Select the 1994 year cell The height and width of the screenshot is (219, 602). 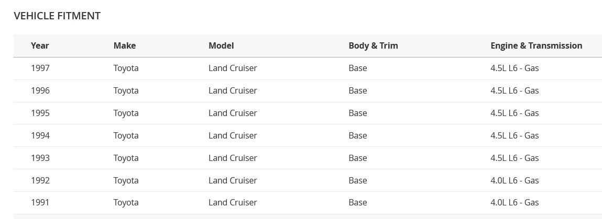40,135
